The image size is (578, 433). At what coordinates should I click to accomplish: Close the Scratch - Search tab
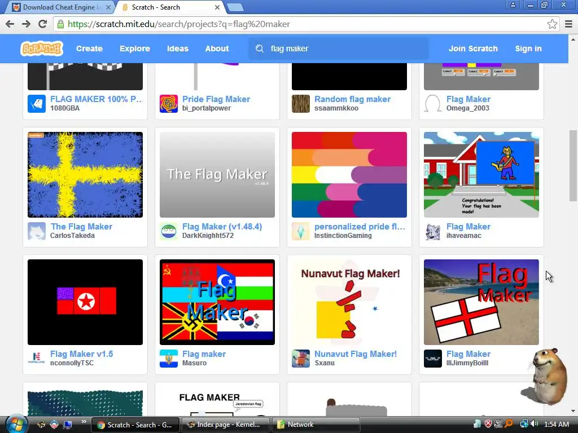click(217, 7)
